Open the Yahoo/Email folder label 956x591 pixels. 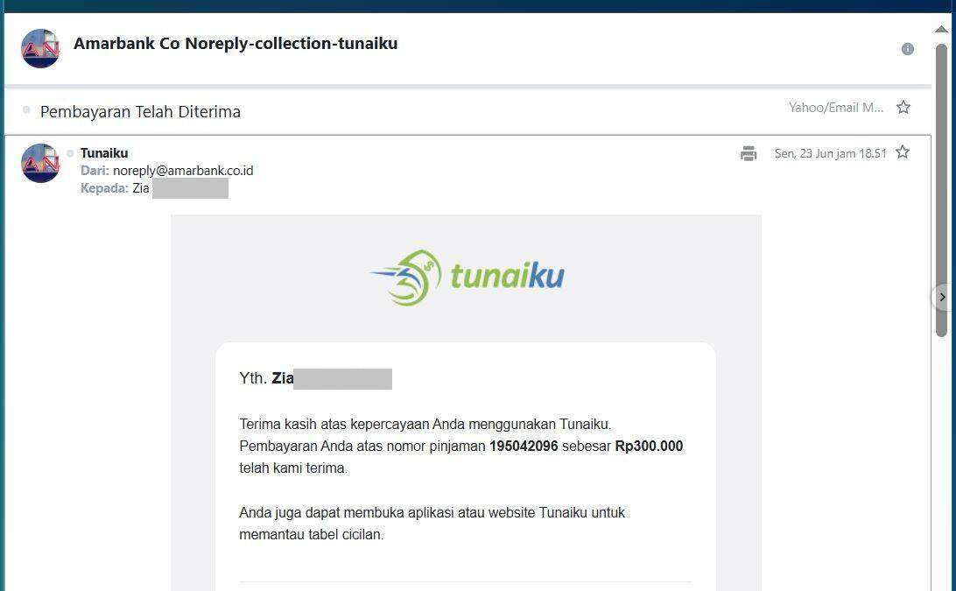coord(836,108)
